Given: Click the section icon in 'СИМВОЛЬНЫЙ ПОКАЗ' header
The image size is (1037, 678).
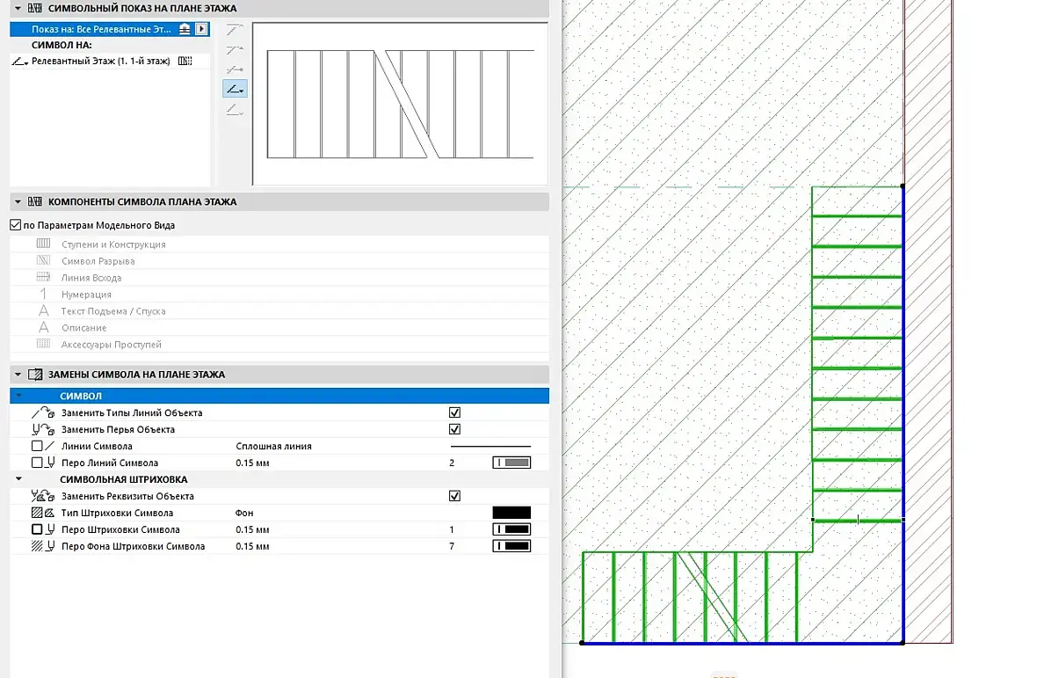Looking at the screenshot, I should tap(35, 9).
